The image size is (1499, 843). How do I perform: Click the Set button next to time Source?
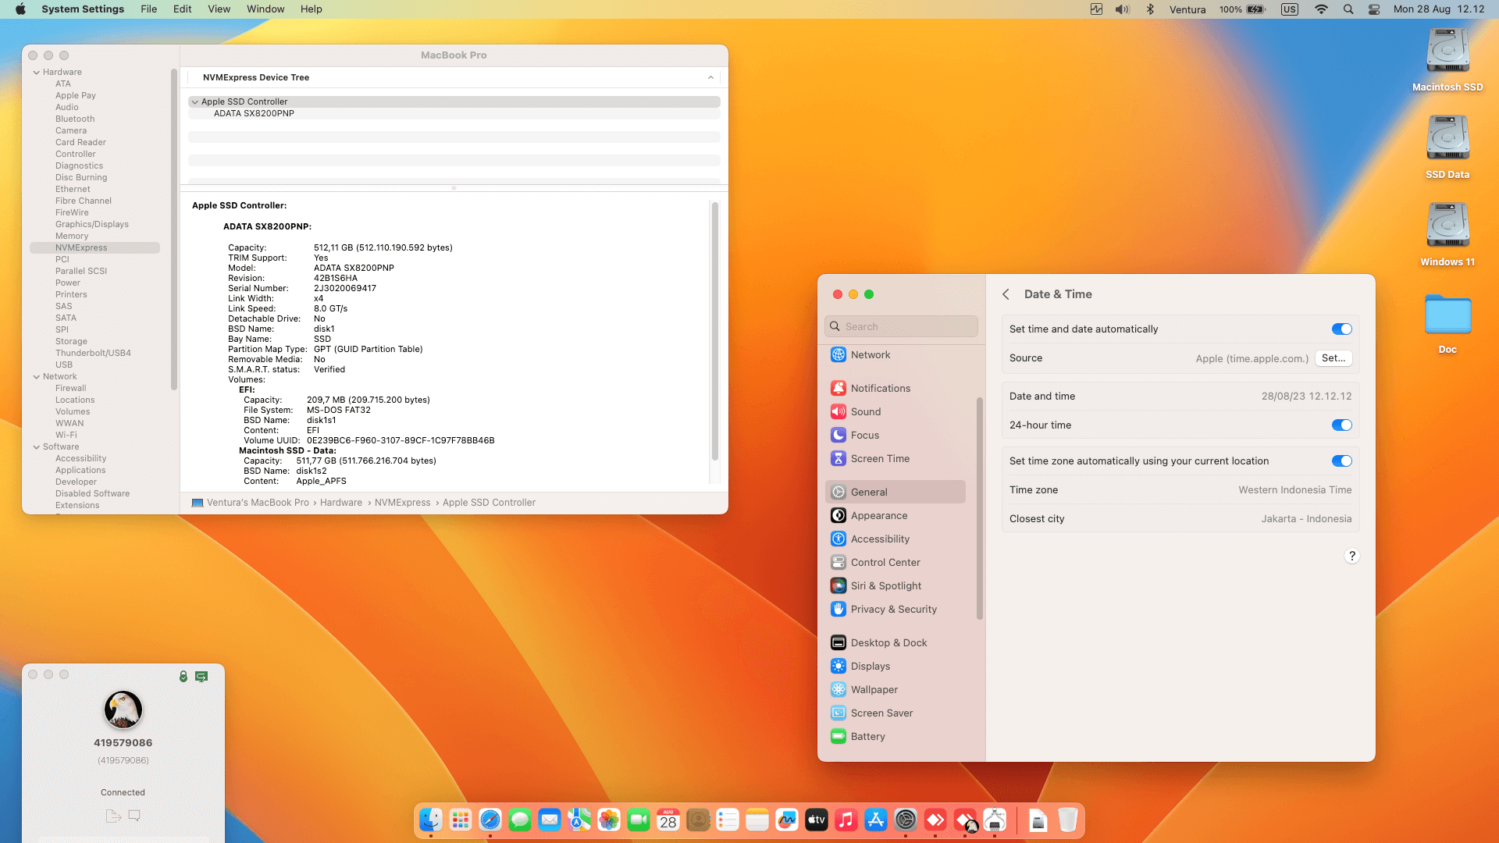(1333, 358)
